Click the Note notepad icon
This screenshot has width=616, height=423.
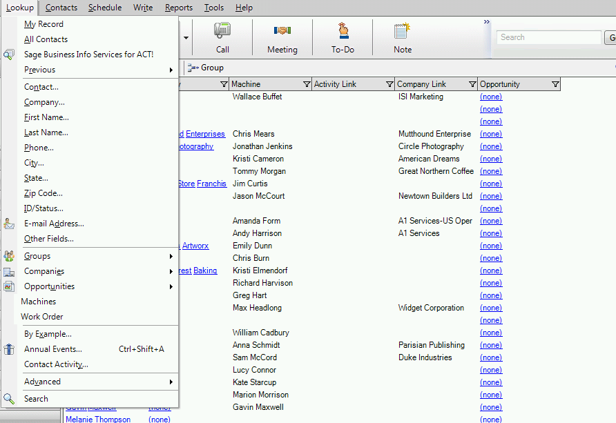[403, 30]
